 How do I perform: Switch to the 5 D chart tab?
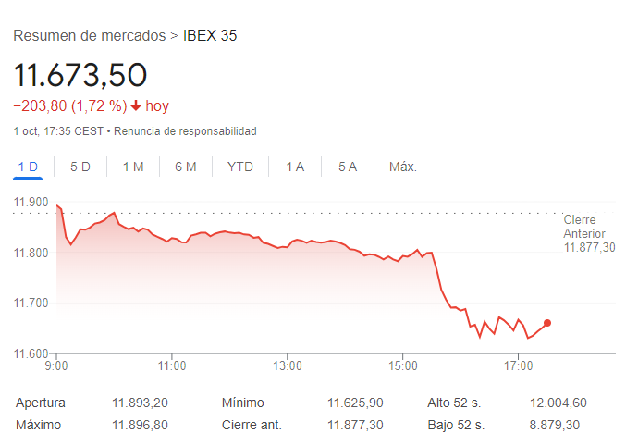click(x=80, y=167)
